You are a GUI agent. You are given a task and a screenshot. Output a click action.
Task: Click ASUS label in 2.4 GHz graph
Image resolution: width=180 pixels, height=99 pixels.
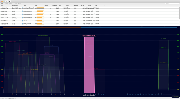[x=51, y=45]
